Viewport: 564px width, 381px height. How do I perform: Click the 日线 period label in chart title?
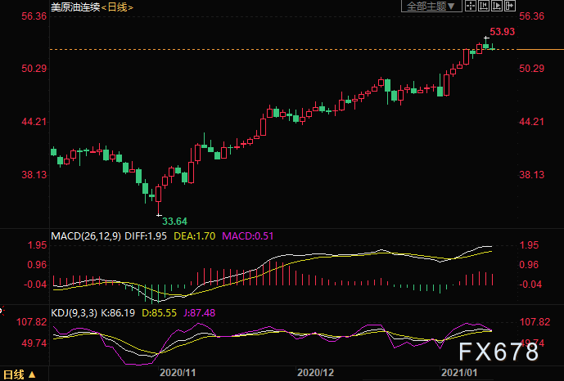click(117, 7)
